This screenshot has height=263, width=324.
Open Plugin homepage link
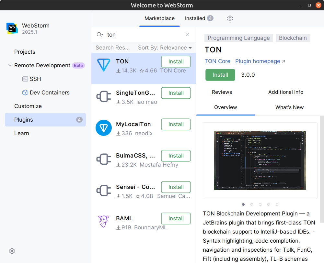point(260,61)
